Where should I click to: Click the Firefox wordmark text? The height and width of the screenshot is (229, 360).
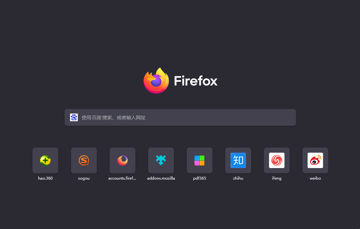click(196, 81)
